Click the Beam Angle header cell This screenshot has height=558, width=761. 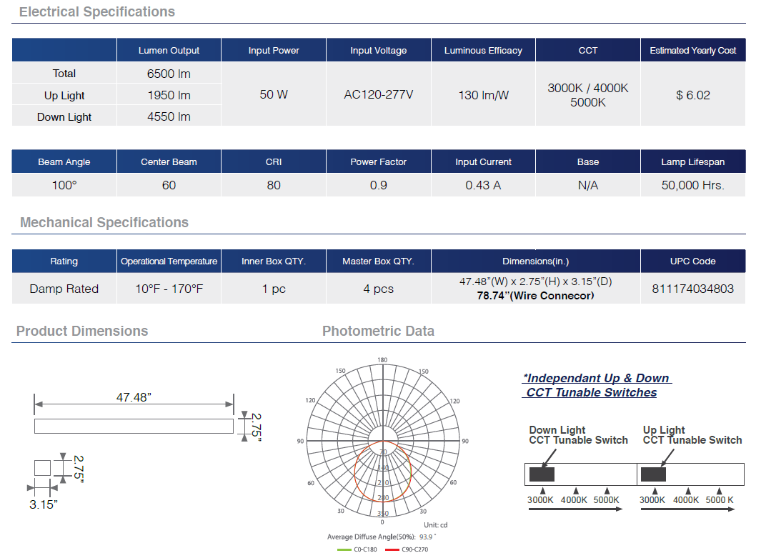64,162
